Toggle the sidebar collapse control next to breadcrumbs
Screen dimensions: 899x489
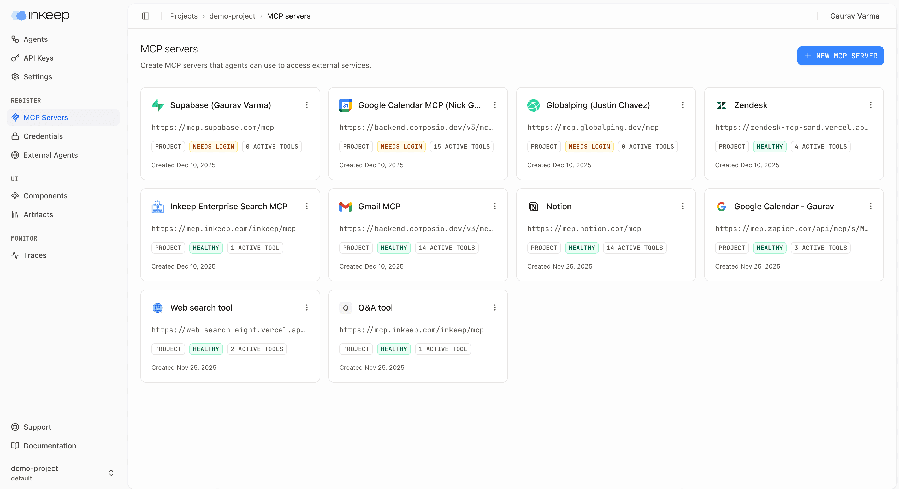(146, 16)
